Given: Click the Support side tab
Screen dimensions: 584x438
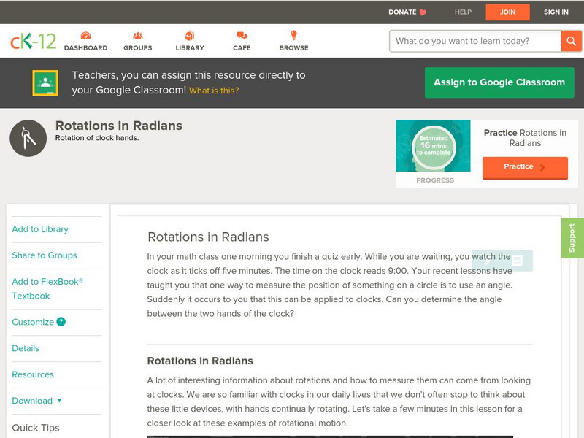Looking at the screenshot, I should pyautogui.click(x=572, y=238).
